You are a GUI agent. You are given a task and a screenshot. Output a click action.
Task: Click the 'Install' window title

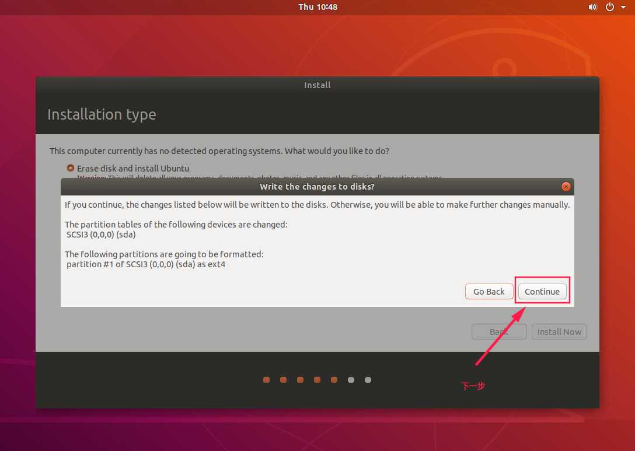click(317, 85)
